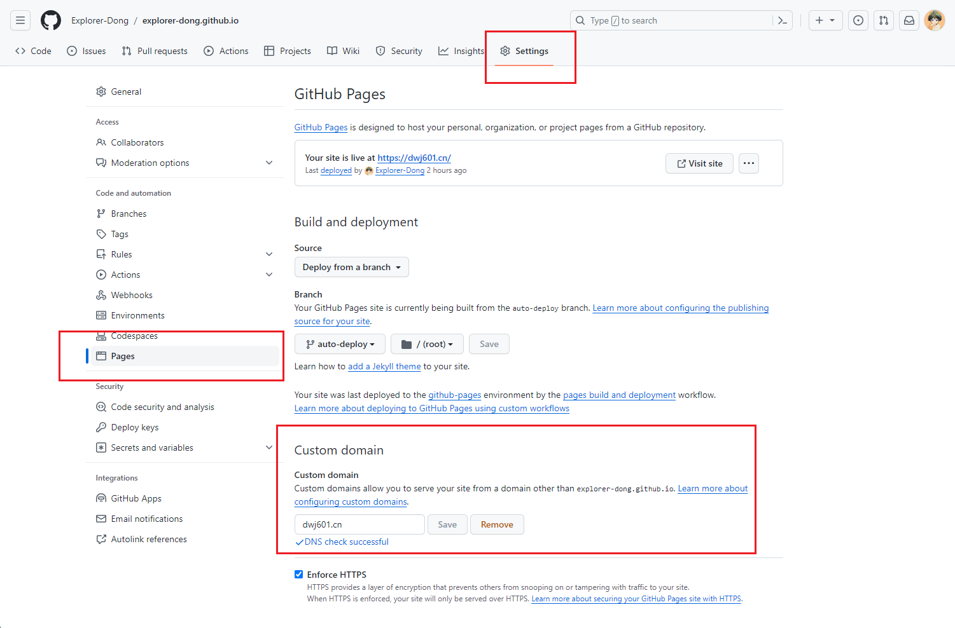Expand Moderation options chevron
Viewport: 955px width, 628px height.
point(269,163)
